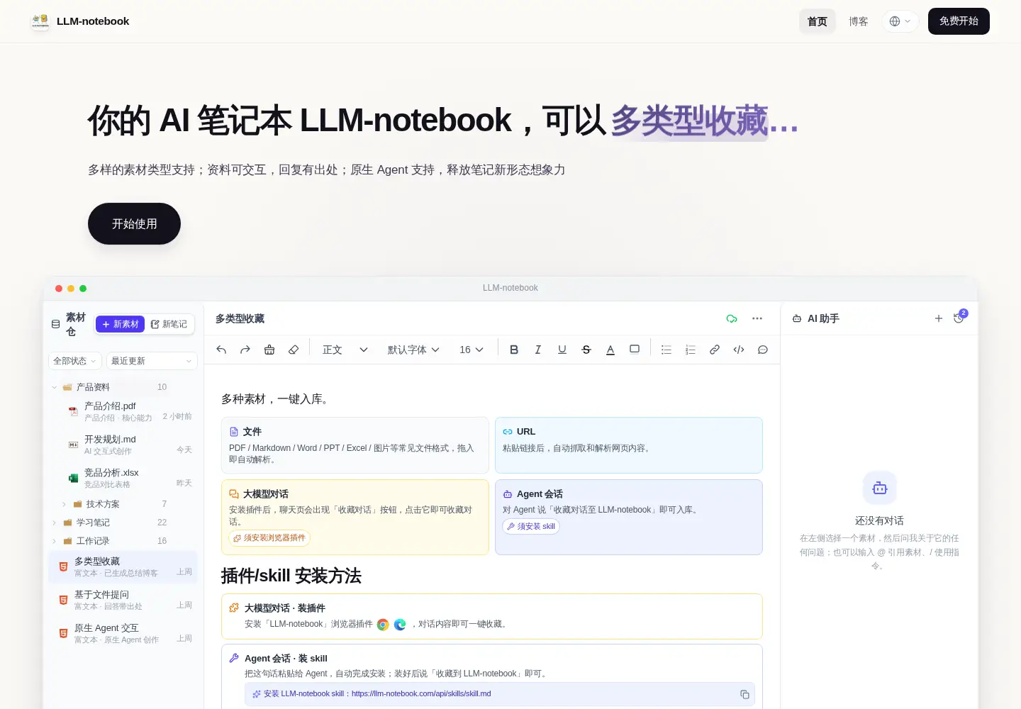Go to the 首页 nav tab

click(x=818, y=21)
